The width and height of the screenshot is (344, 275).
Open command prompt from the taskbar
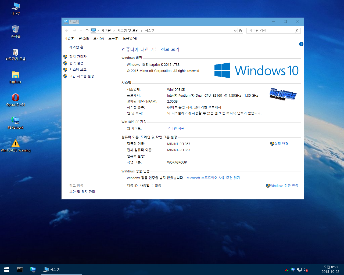20,269
